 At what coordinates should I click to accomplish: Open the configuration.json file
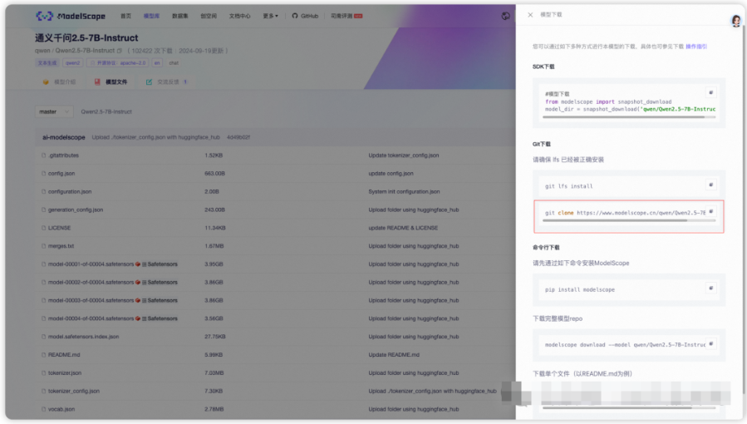(x=70, y=191)
